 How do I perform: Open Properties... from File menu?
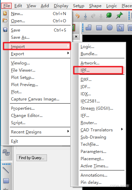tap(40, 108)
